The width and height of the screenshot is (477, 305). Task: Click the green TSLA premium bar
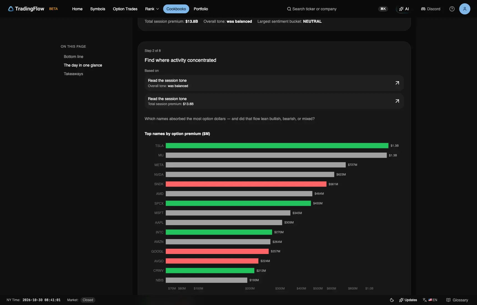coord(277,146)
